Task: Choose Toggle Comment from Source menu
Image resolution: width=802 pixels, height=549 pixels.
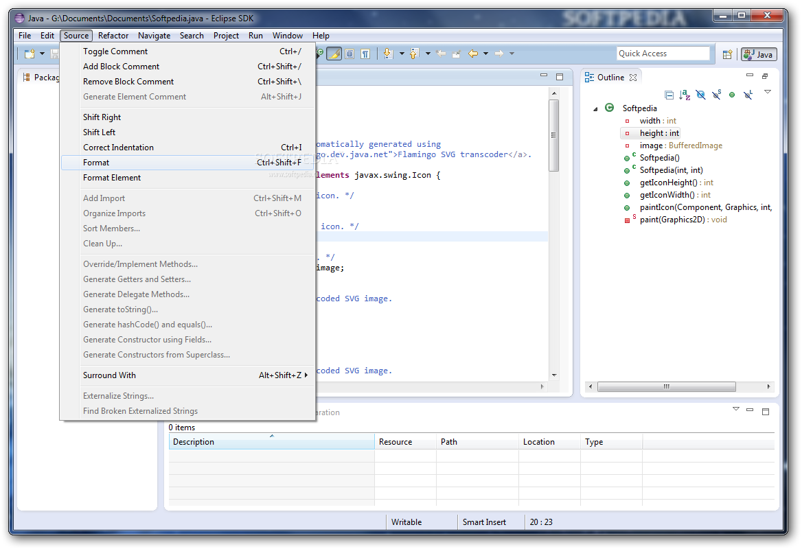Action: point(187,51)
